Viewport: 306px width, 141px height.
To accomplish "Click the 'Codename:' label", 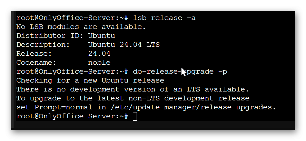I will click(36, 63).
